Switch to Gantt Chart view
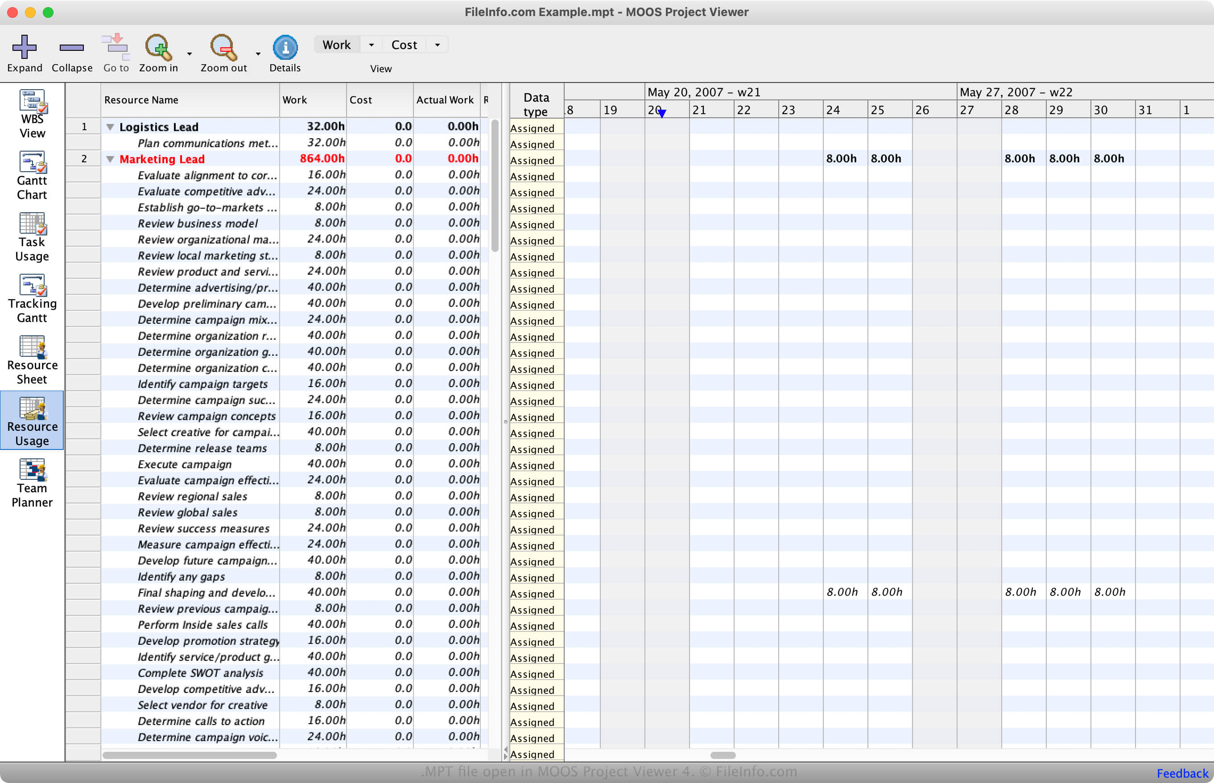The height and width of the screenshot is (783, 1214). 32,175
